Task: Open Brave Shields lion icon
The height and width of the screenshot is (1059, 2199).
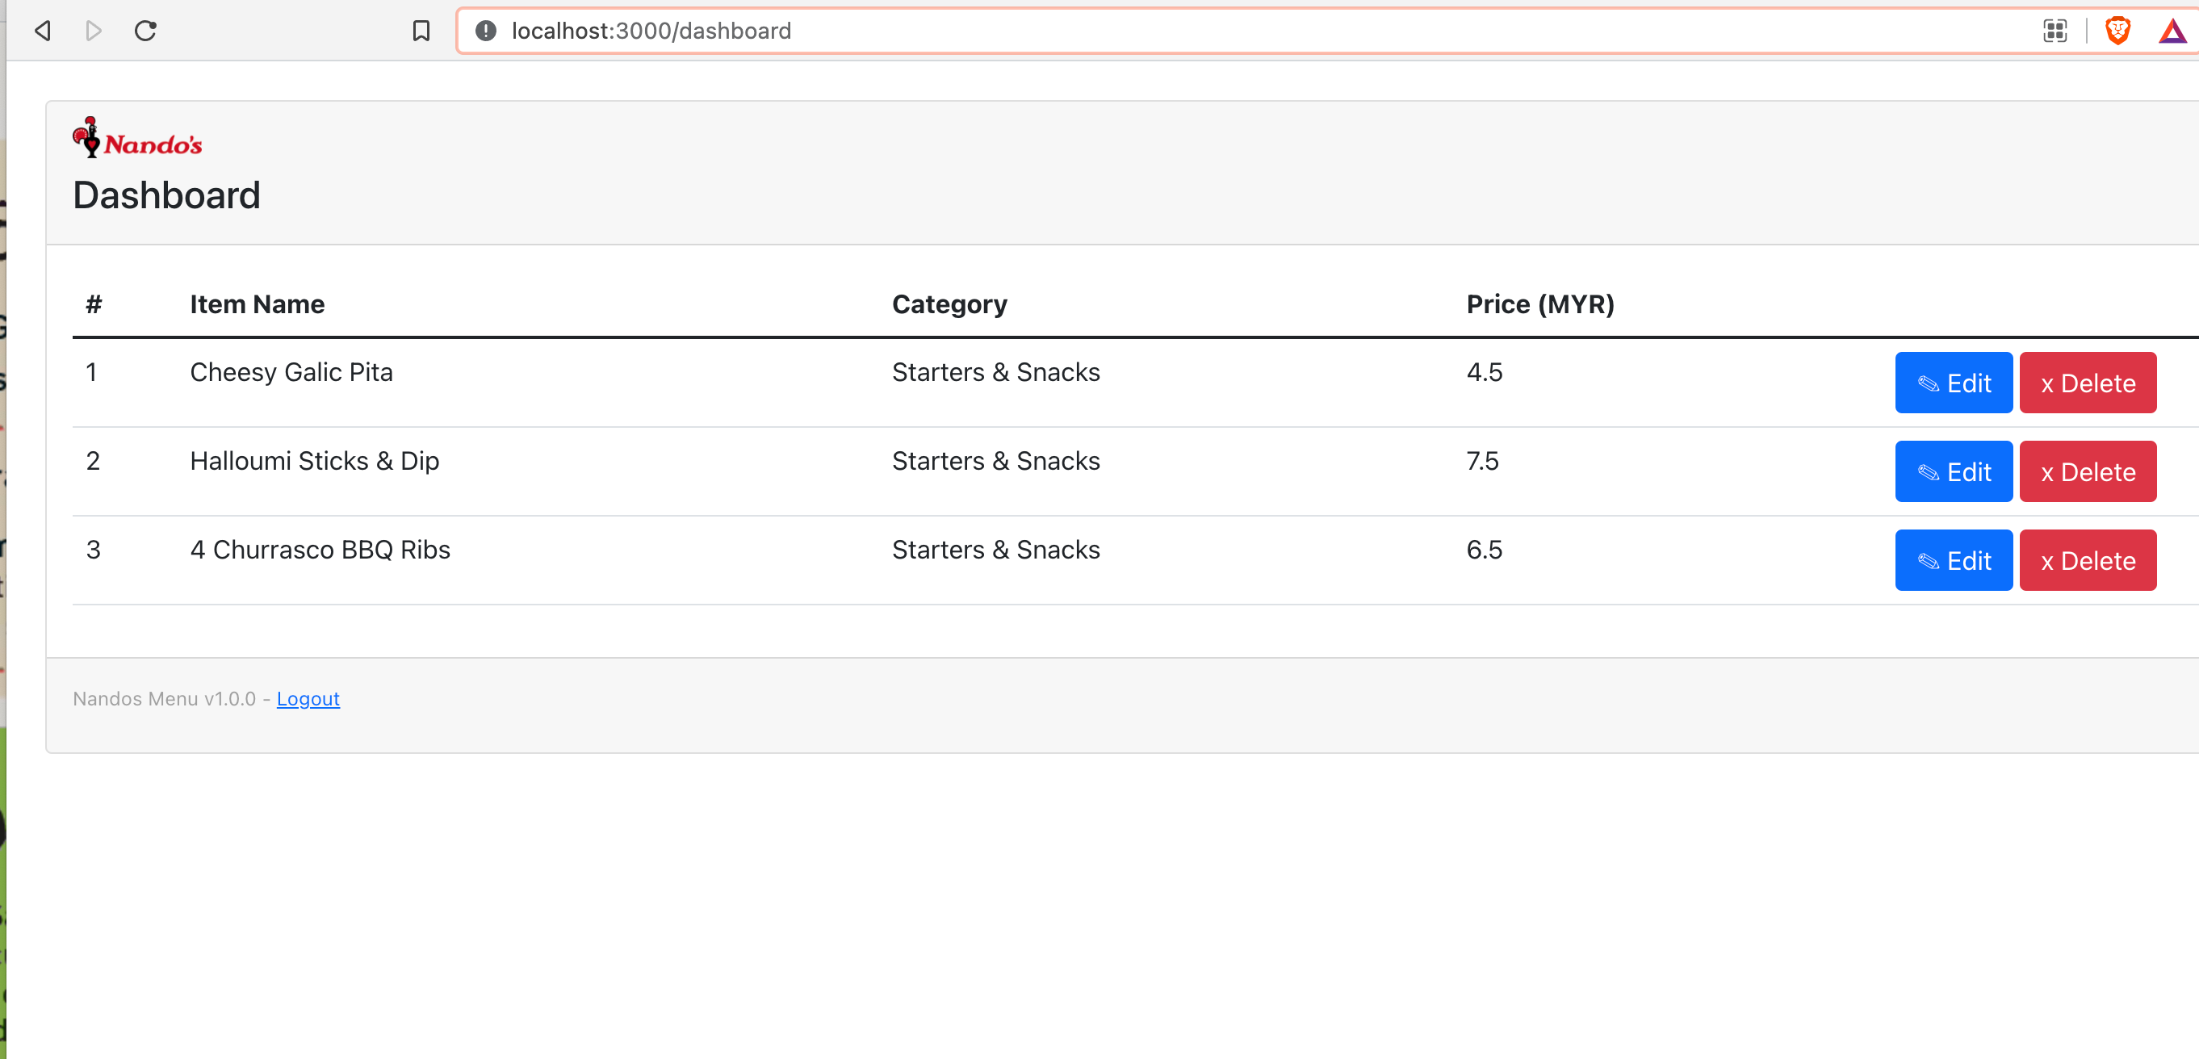Action: pyautogui.click(x=2118, y=31)
